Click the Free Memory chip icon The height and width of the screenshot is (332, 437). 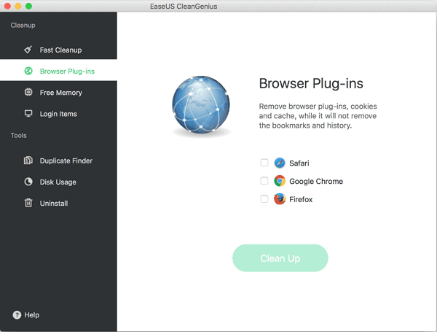[28, 93]
